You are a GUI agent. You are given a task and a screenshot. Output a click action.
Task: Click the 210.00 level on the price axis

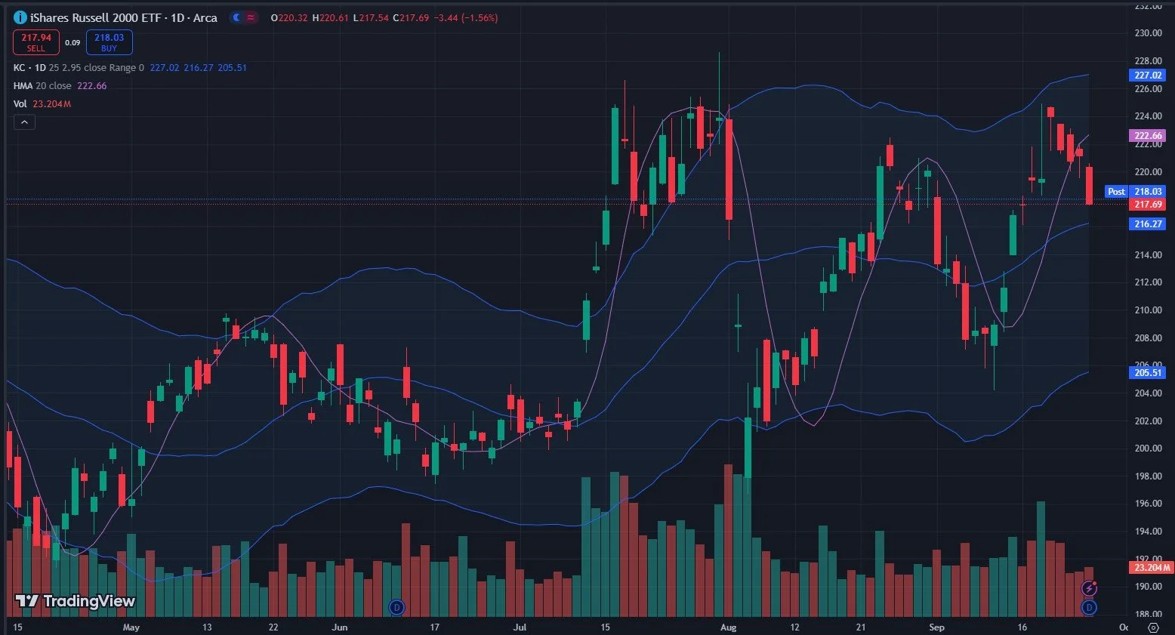click(x=1148, y=310)
